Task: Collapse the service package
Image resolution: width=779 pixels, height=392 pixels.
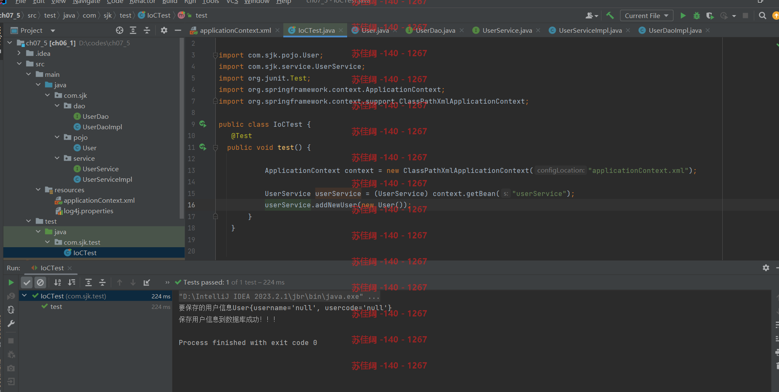Action: tap(57, 158)
